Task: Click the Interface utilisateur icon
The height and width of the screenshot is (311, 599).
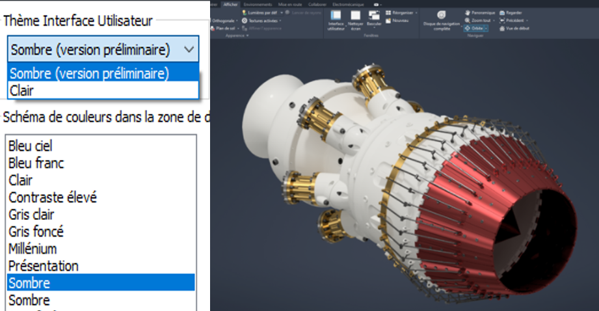Action: coord(336,15)
